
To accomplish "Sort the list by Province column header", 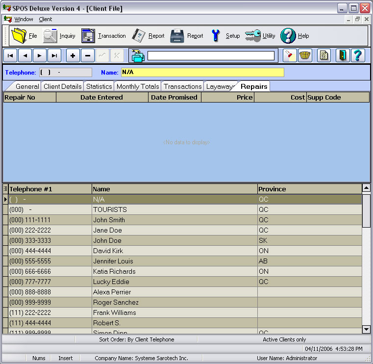I will point(309,189).
